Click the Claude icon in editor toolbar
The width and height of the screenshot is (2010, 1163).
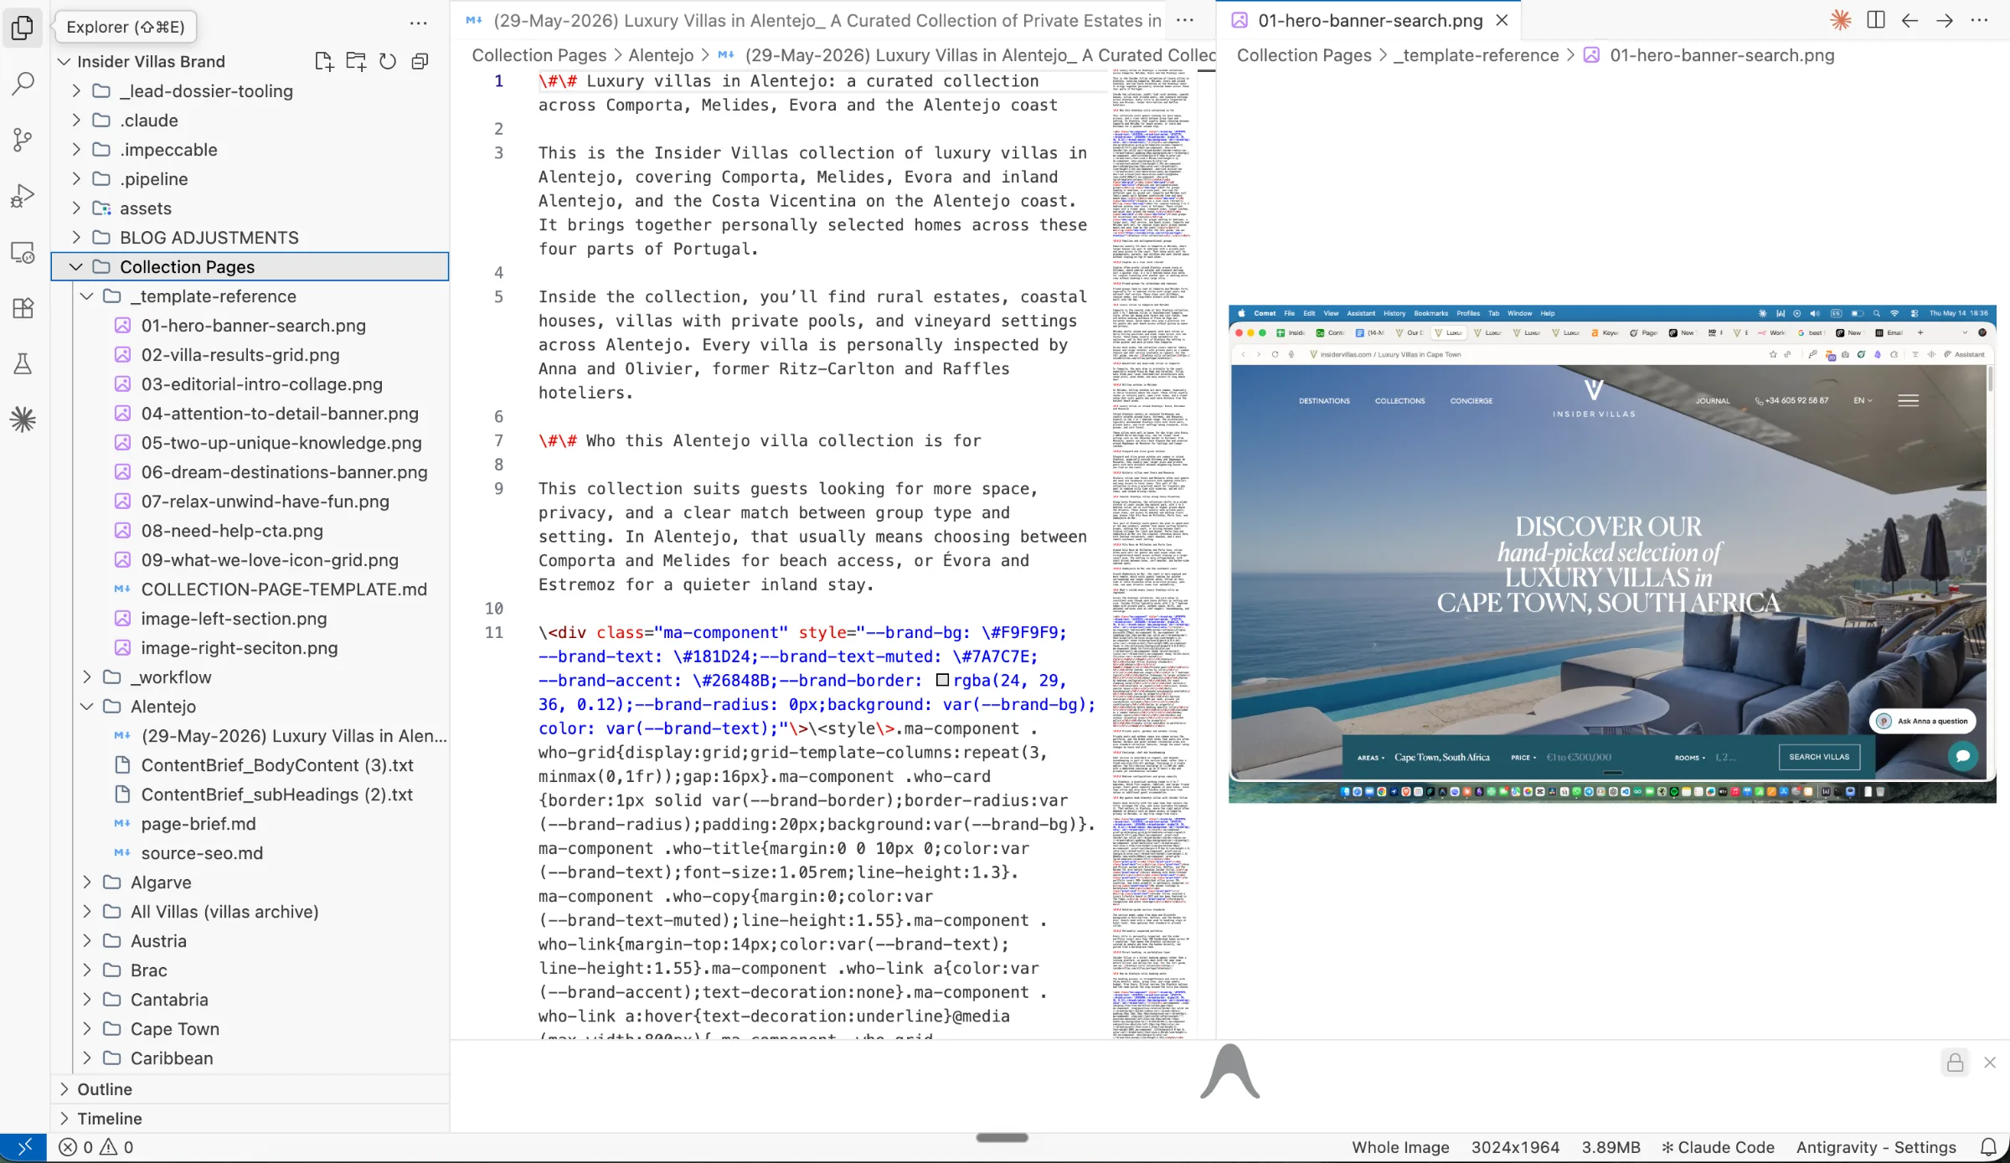(x=1841, y=20)
